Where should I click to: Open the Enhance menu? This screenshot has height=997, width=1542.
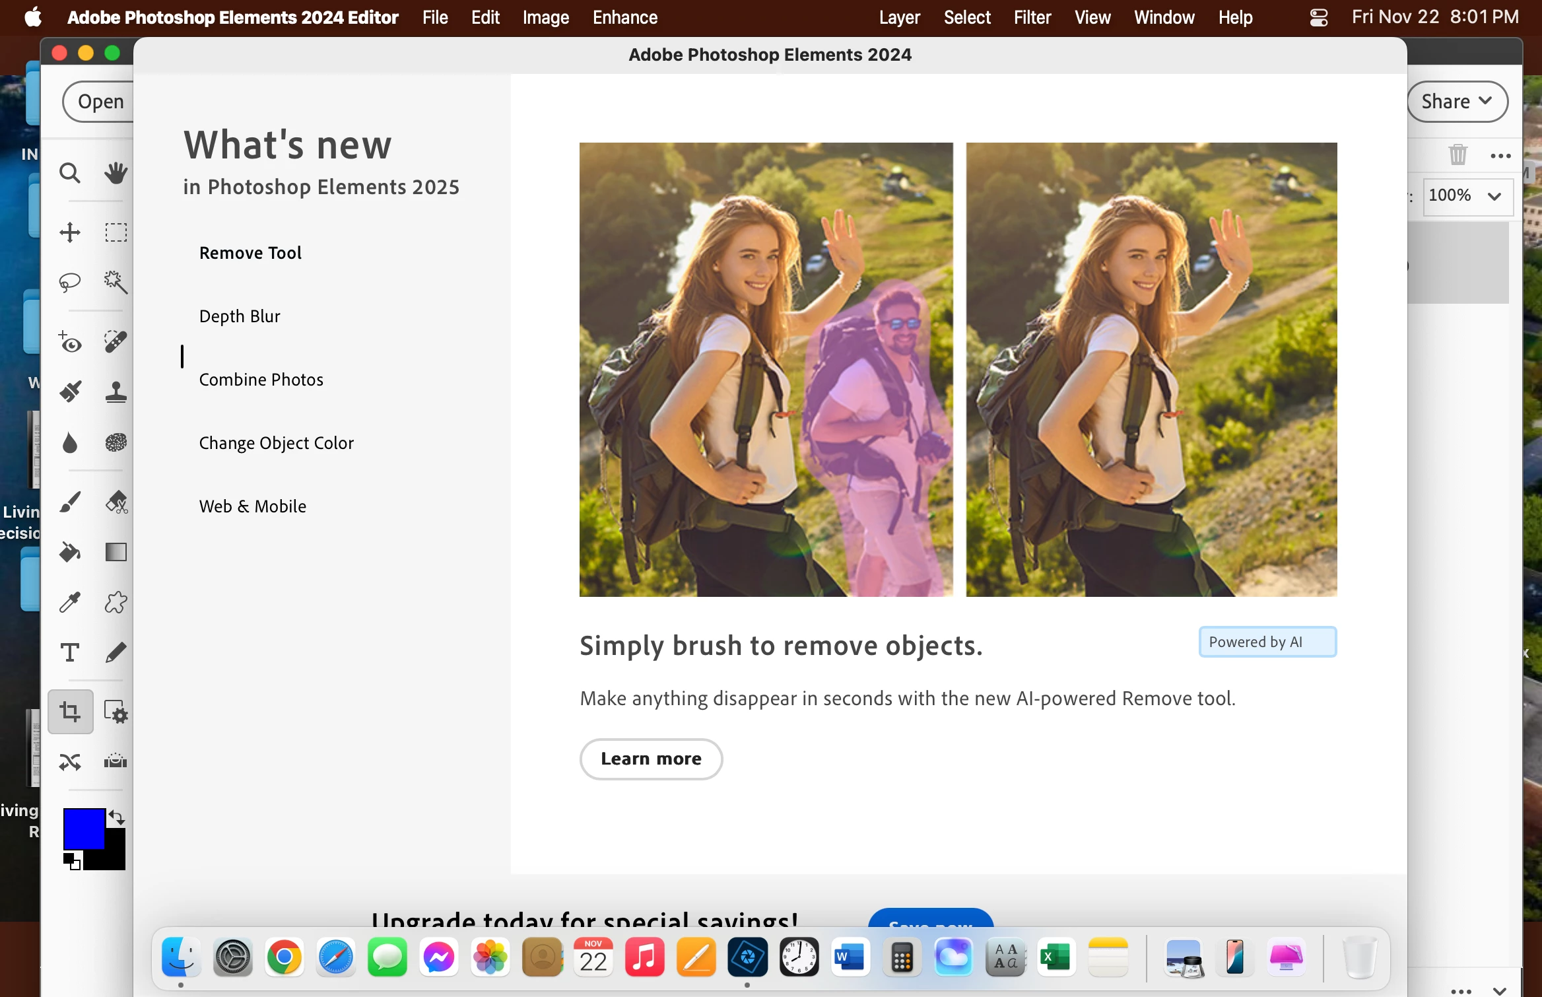624,18
